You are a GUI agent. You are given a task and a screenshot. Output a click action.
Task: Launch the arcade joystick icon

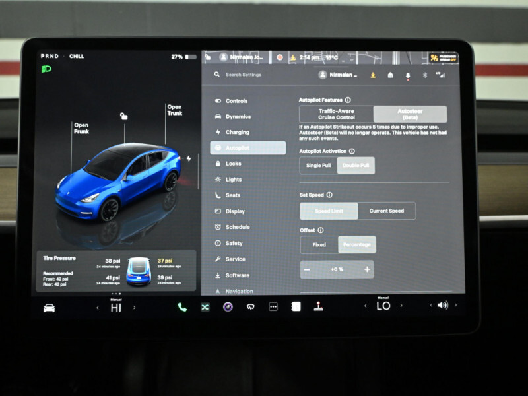(318, 306)
